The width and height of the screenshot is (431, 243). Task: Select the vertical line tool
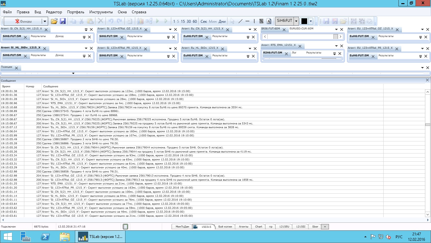click(254, 21)
